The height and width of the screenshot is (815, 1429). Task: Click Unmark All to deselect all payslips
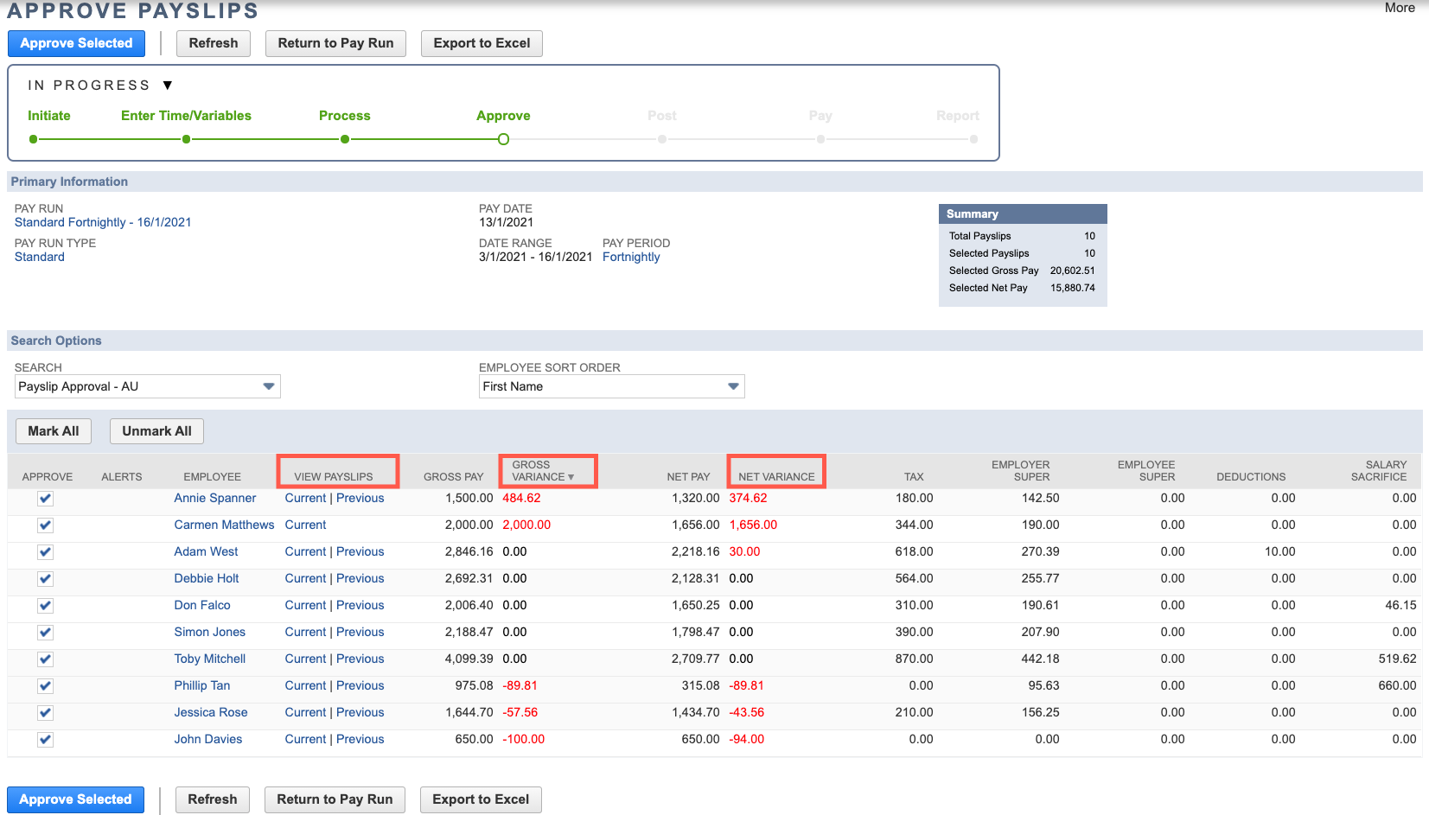coord(156,430)
